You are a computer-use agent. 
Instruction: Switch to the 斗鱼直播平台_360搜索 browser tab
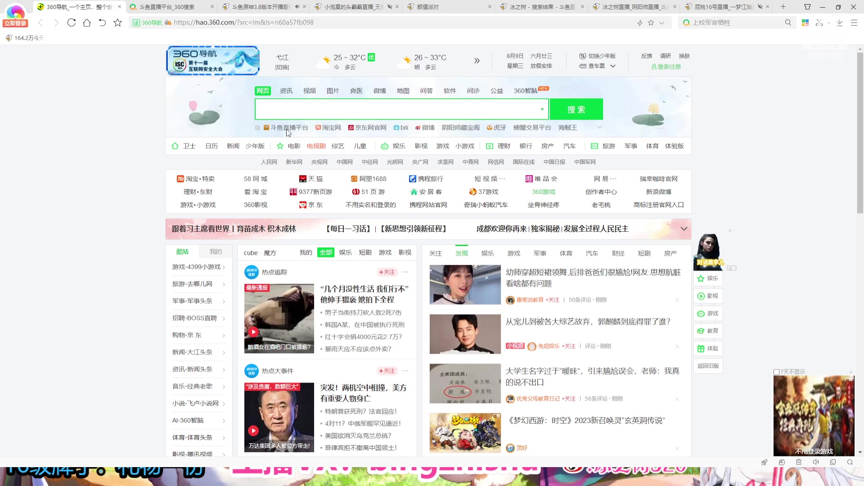coord(171,7)
